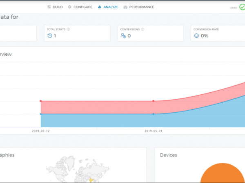Click the red shaded chart area

98,107
